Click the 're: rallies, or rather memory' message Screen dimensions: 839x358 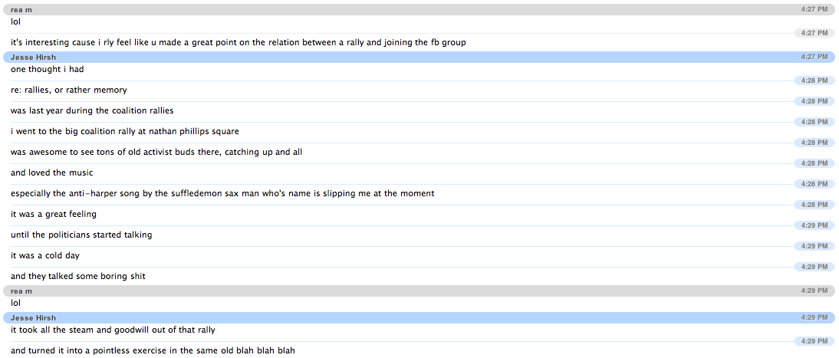68,90
